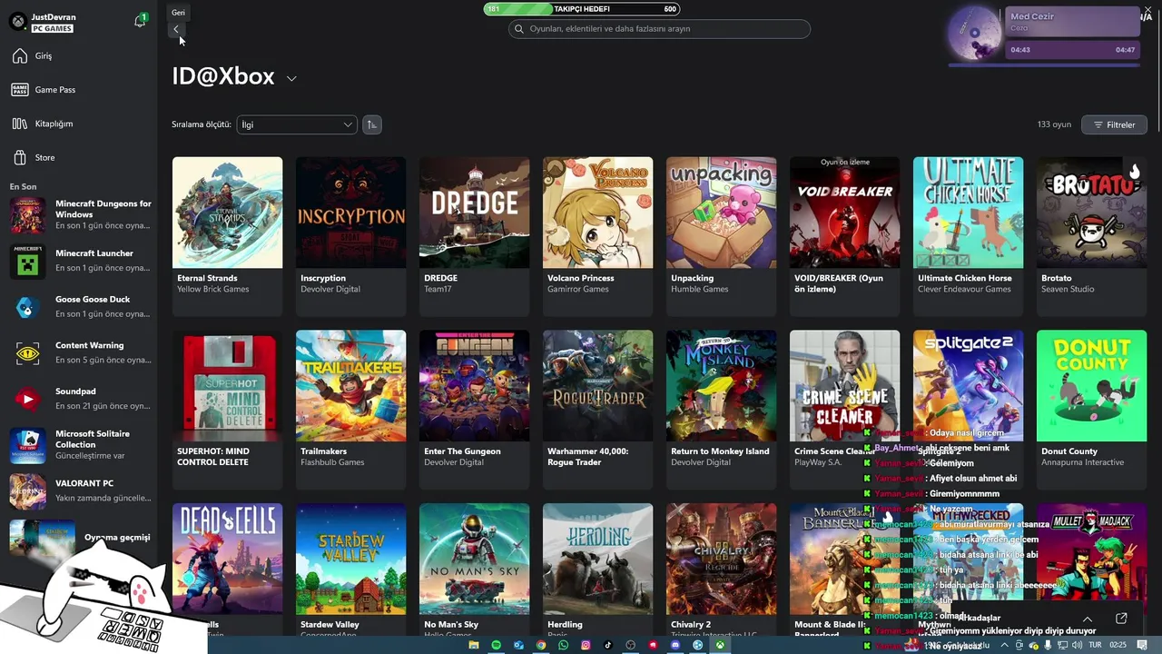Viewport: 1162px width, 654px height.
Task: Open the Sıralama ölçütü İlgi dropdown
Action: (297, 124)
